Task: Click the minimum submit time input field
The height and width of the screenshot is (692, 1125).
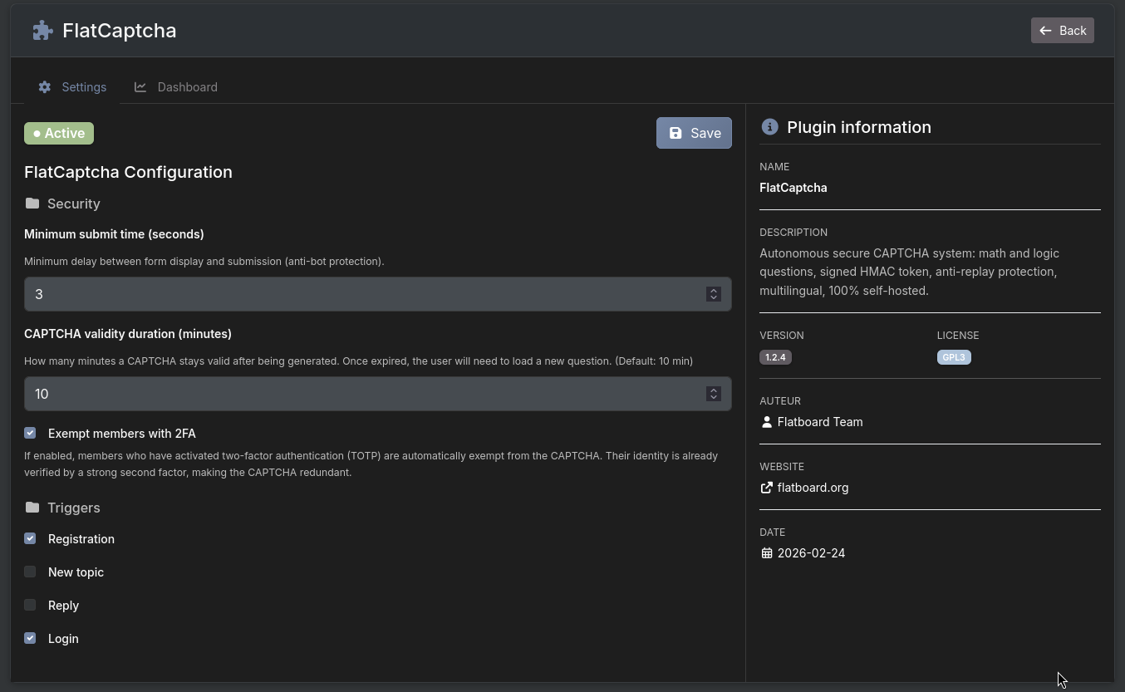Action: (366, 294)
